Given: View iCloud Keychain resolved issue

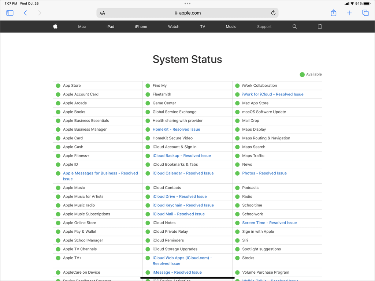Looking at the screenshot, I should [x=183, y=205].
